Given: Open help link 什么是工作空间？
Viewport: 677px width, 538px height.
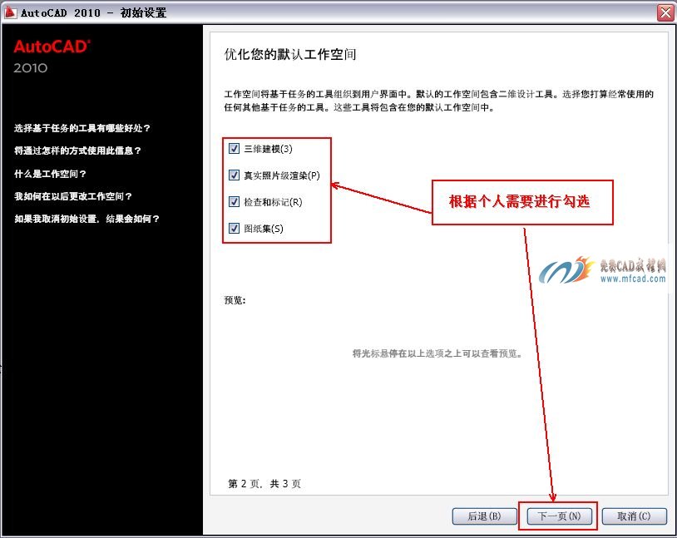Looking at the screenshot, I should [x=50, y=174].
